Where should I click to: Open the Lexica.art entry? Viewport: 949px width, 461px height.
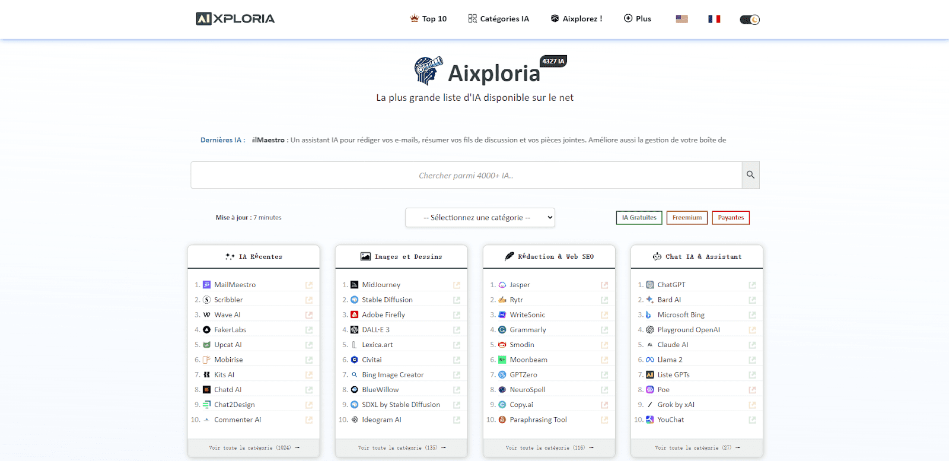(x=377, y=345)
